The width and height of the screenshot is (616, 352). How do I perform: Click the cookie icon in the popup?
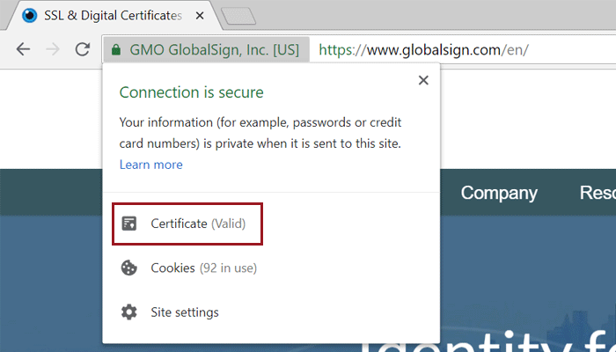(129, 268)
